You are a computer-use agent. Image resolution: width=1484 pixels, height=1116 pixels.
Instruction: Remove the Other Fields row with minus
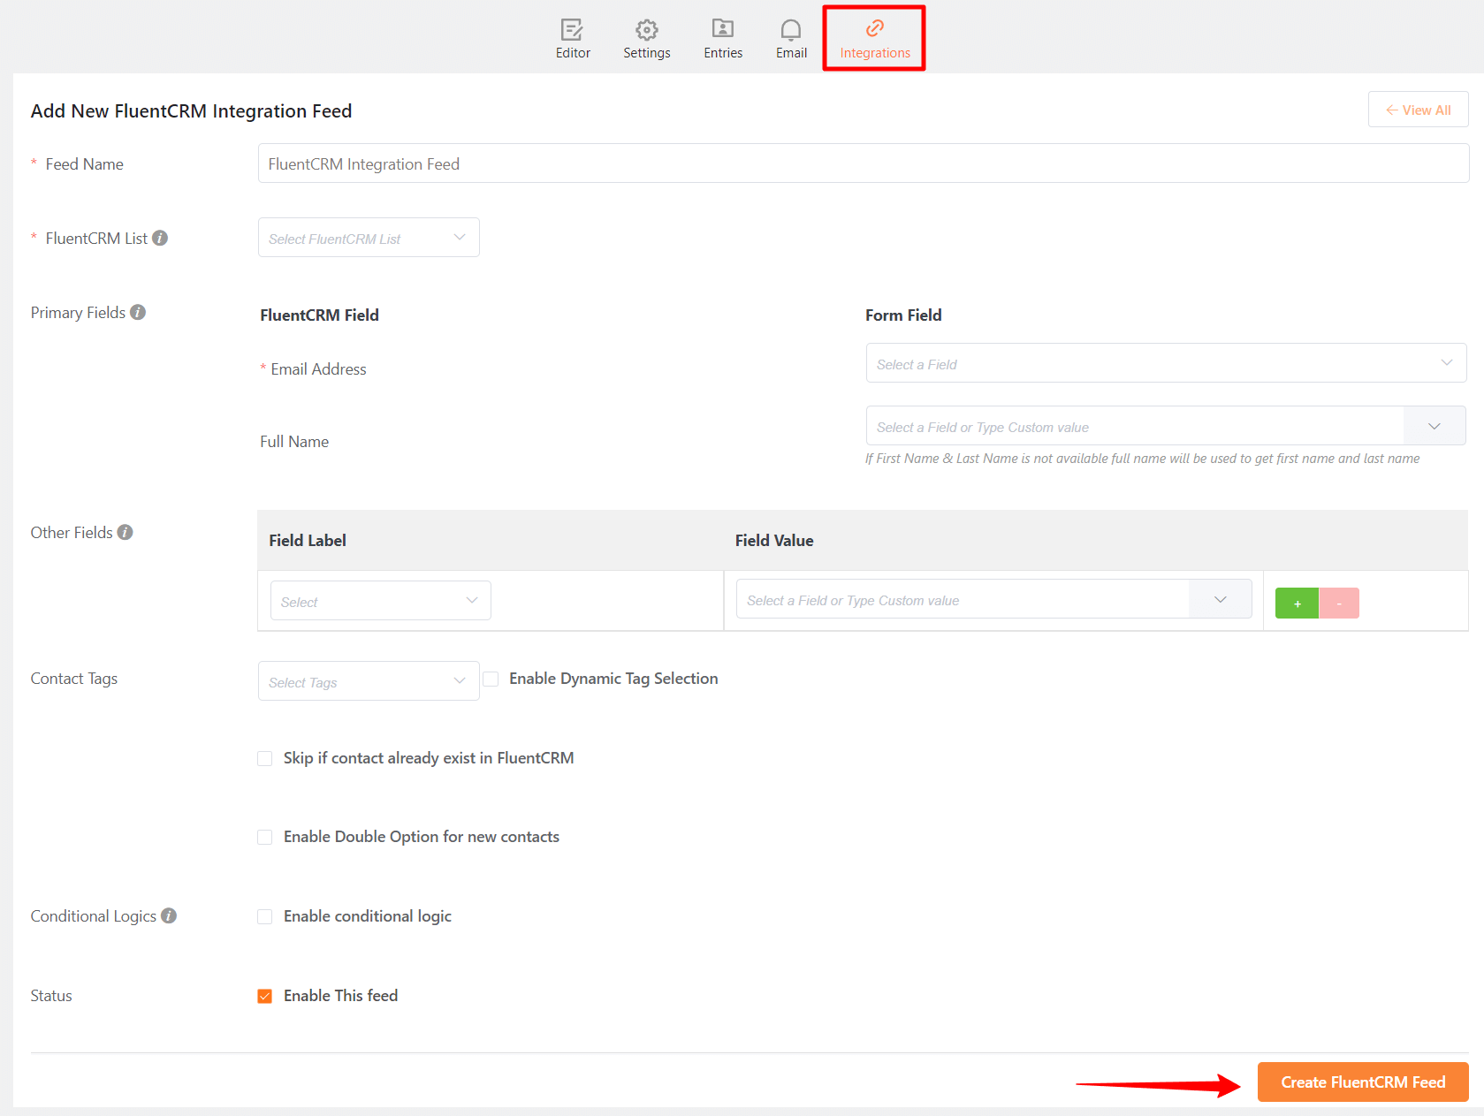pyautogui.click(x=1339, y=604)
